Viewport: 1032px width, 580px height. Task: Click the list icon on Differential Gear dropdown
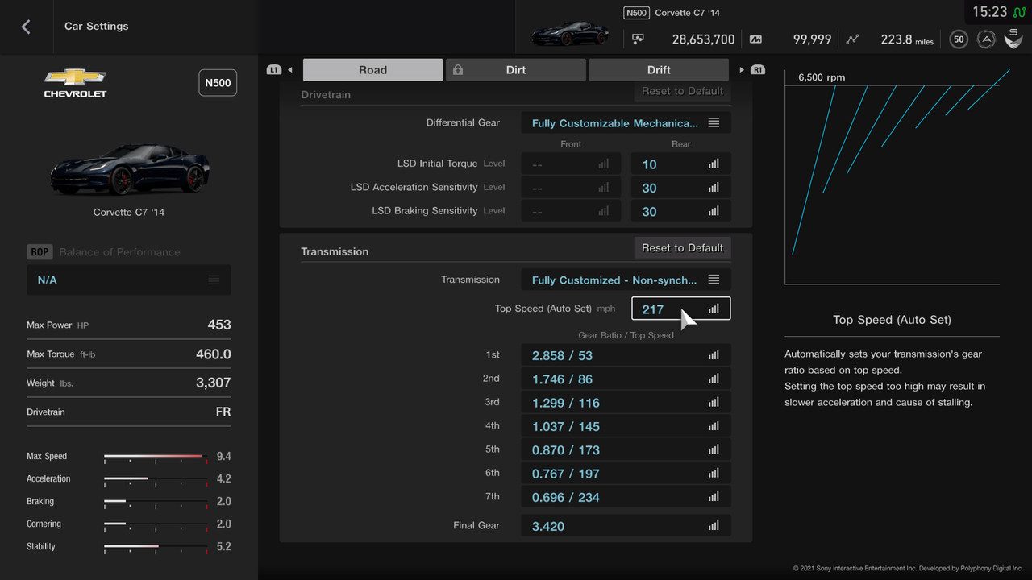(x=714, y=123)
